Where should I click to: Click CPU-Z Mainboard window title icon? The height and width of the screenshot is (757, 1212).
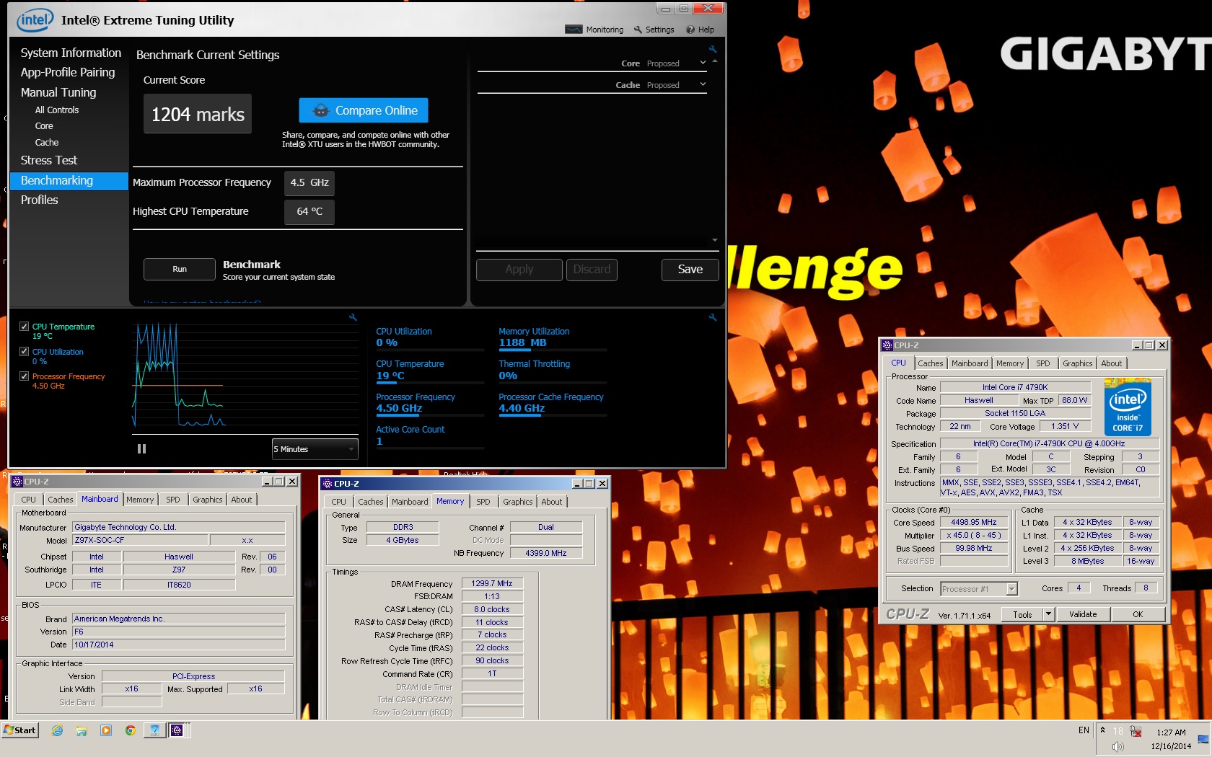(x=17, y=482)
